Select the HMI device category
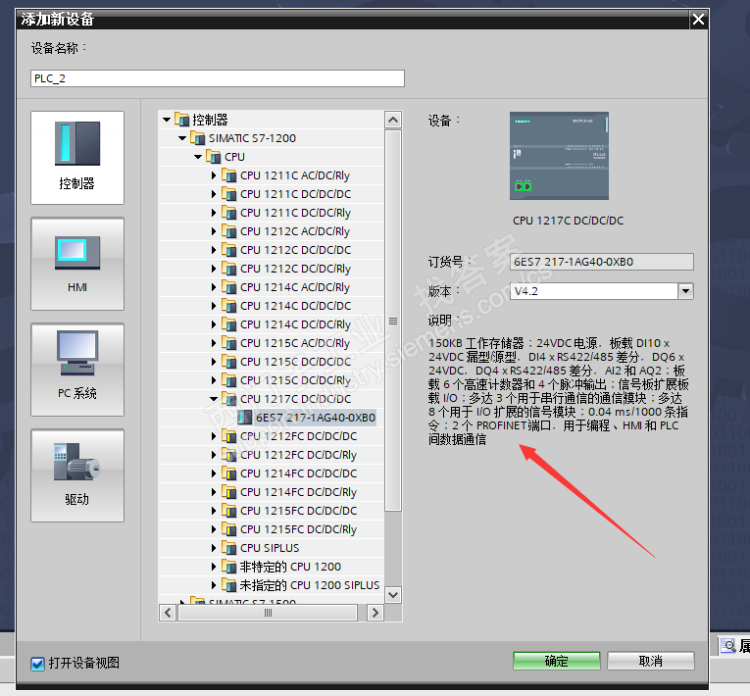 tap(77, 264)
